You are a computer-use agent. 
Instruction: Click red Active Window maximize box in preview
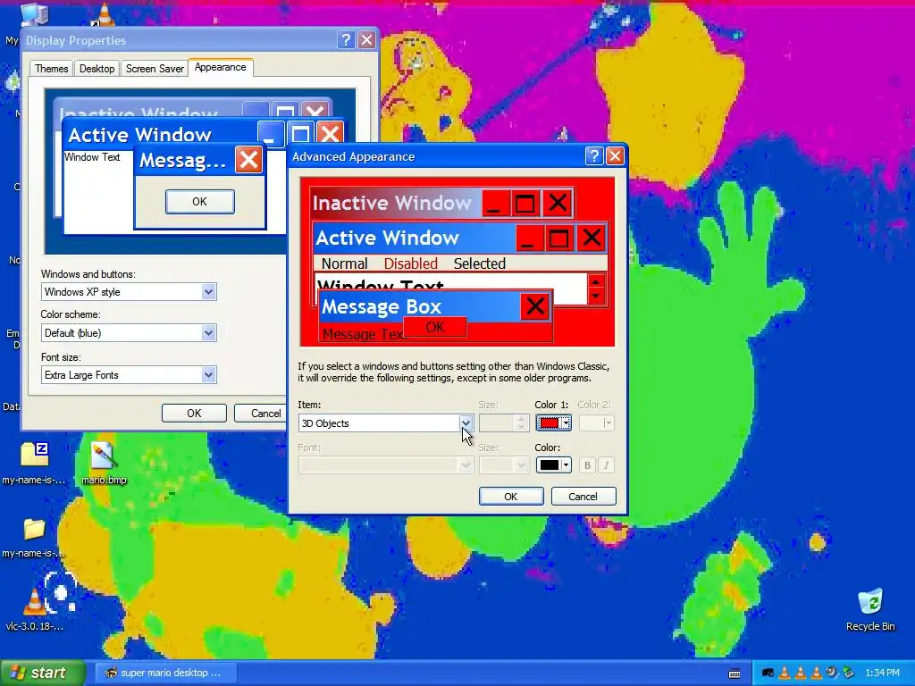point(558,238)
